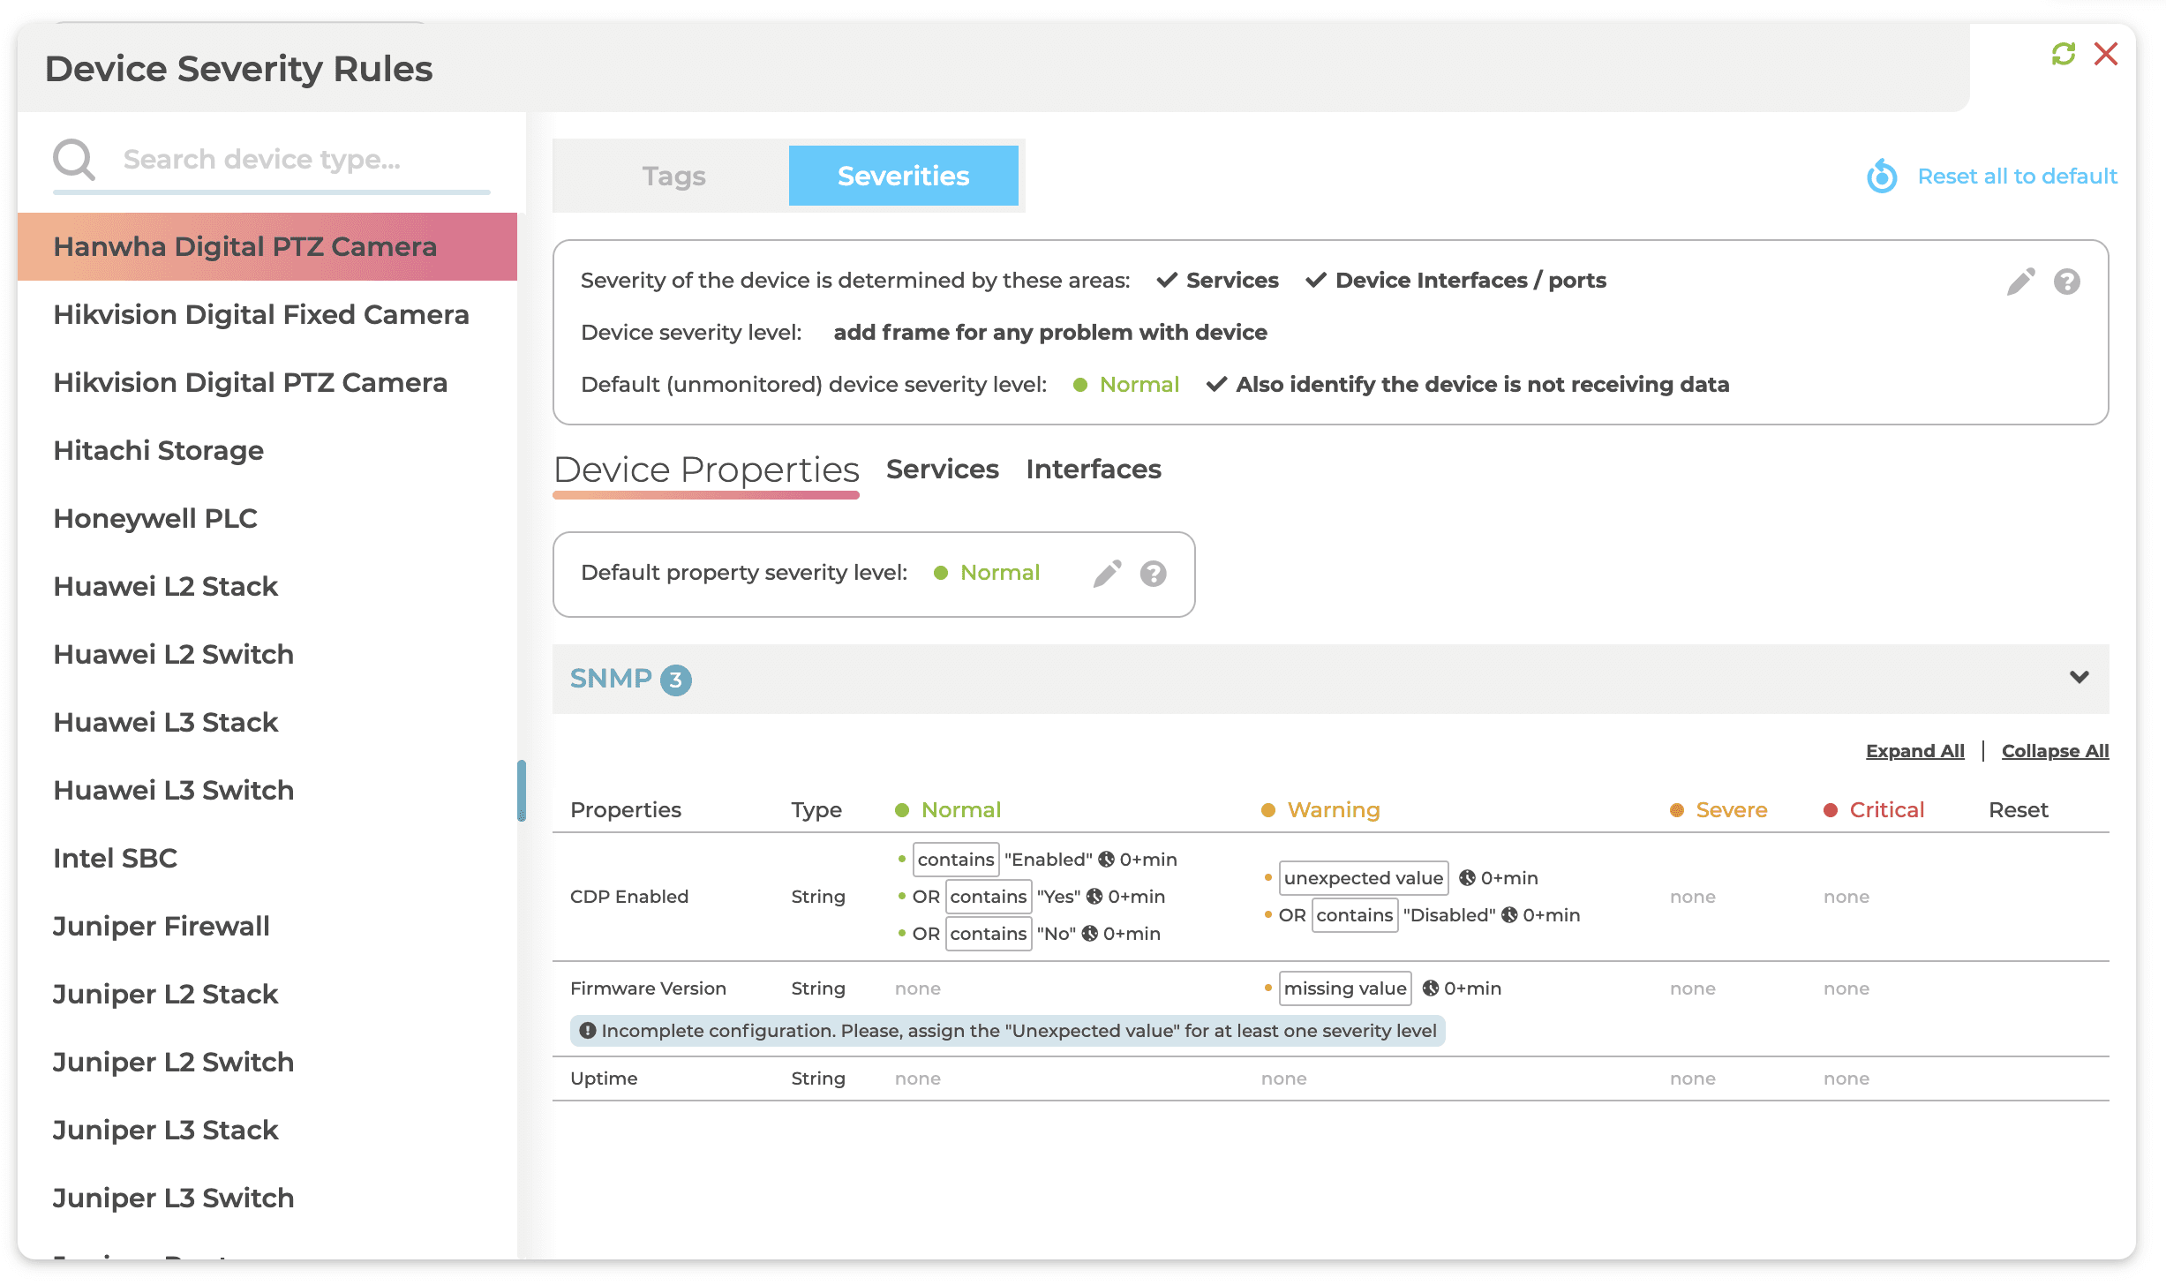Click Expand All link
This screenshot has width=2166, height=1285.
pyautogui.click(x=1914, y=751)
